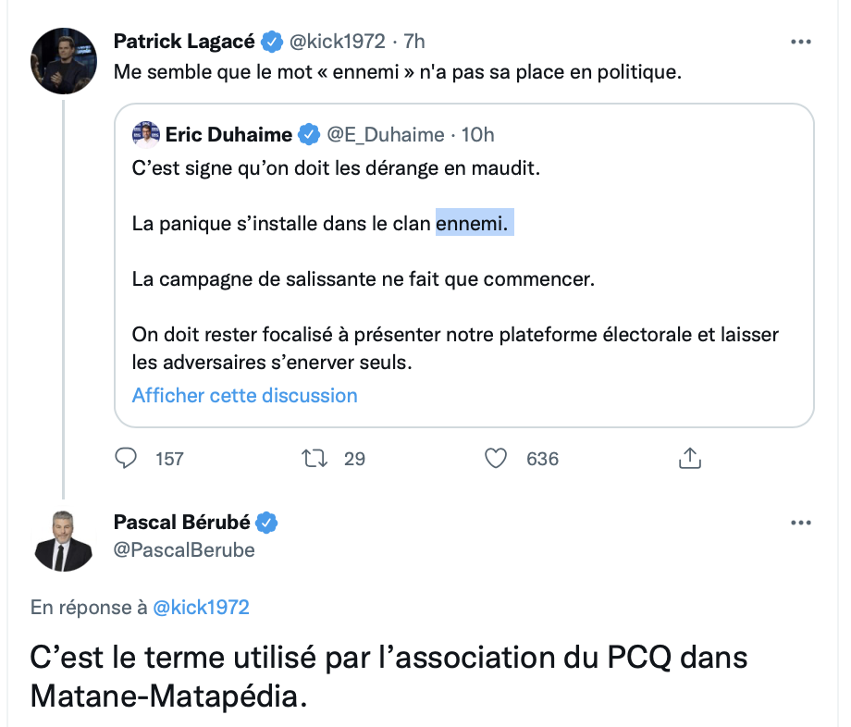The image size is (851, 727).
Task: Like Patrick Lagacé's tweet with the heart
Action: [x=497, y=458]
